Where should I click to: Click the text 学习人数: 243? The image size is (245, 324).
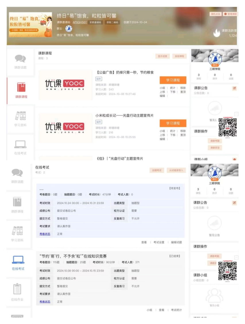(105, 89)
